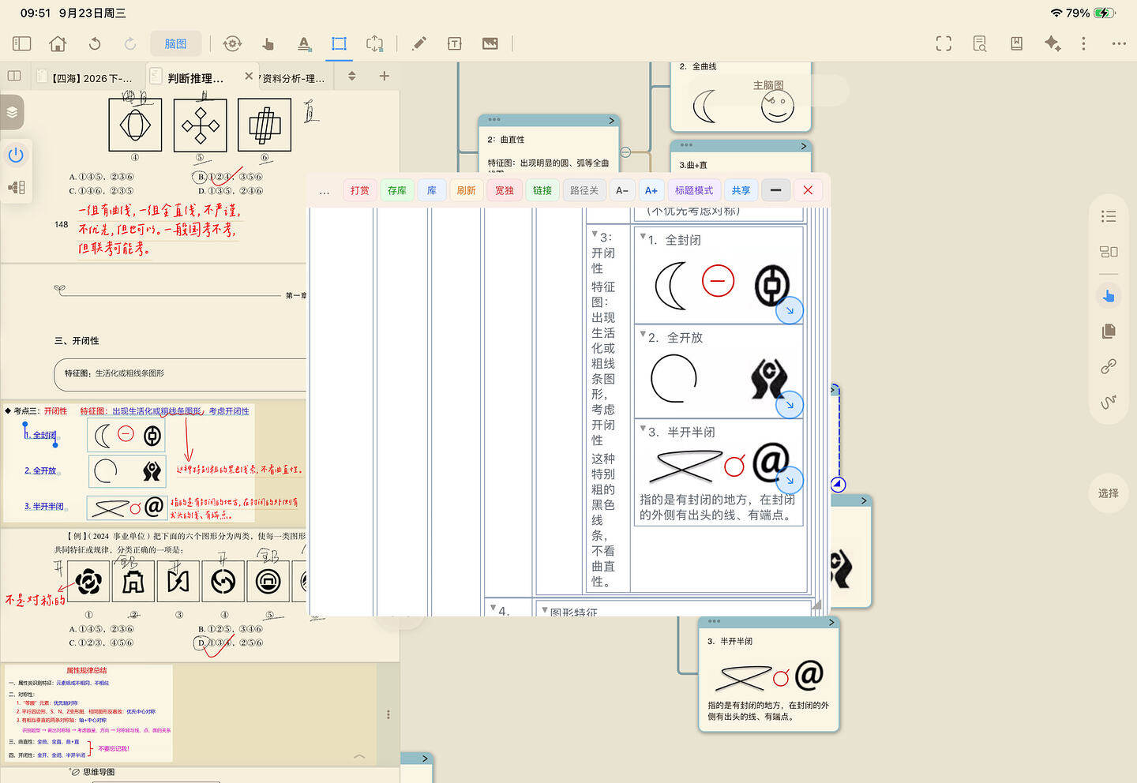Viewport: 1137px width, 783px height.
Task: Open the AI sparkle assistant
Action: (1053, 43)
